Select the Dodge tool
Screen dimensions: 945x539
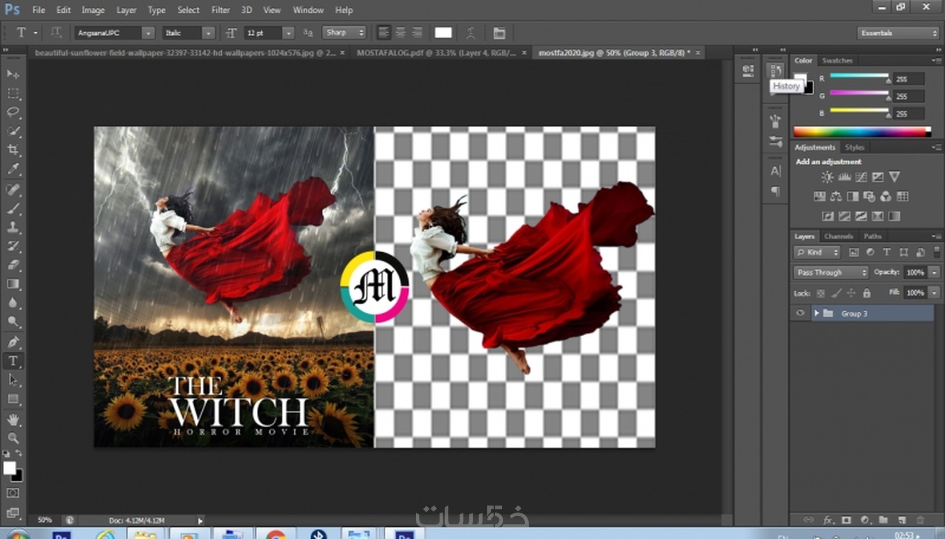13,322
